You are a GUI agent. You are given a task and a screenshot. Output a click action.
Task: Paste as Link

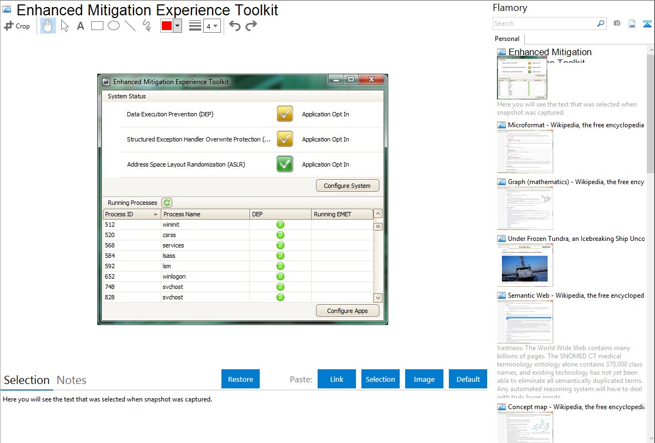337,379
